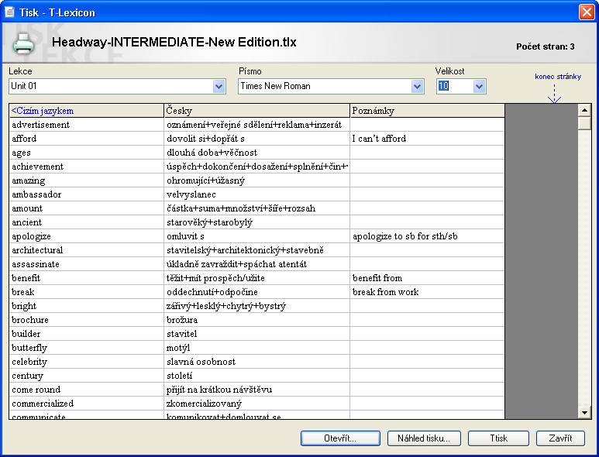Click translation brožura
This screenshot has width=599, height=457.
[x=182, y=320]
